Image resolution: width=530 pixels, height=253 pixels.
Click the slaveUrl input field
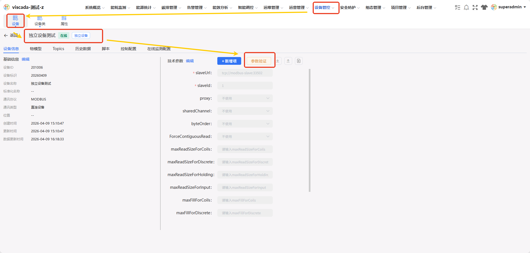(x=245, y=73)
